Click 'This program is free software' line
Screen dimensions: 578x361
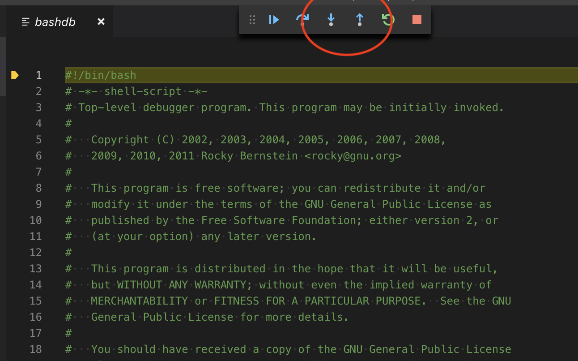point(275,188)
